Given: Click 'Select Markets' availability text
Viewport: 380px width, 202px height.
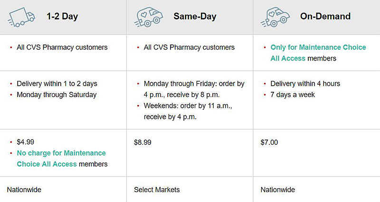Looking at the screenshot, I should click(157, 190).
